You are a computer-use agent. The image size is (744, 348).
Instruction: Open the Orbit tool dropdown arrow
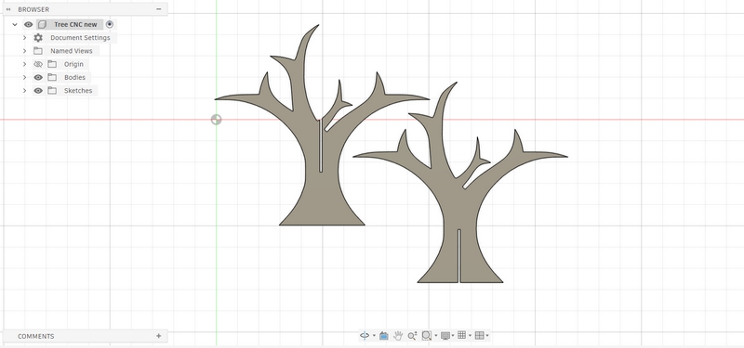[x=374, y=336]
